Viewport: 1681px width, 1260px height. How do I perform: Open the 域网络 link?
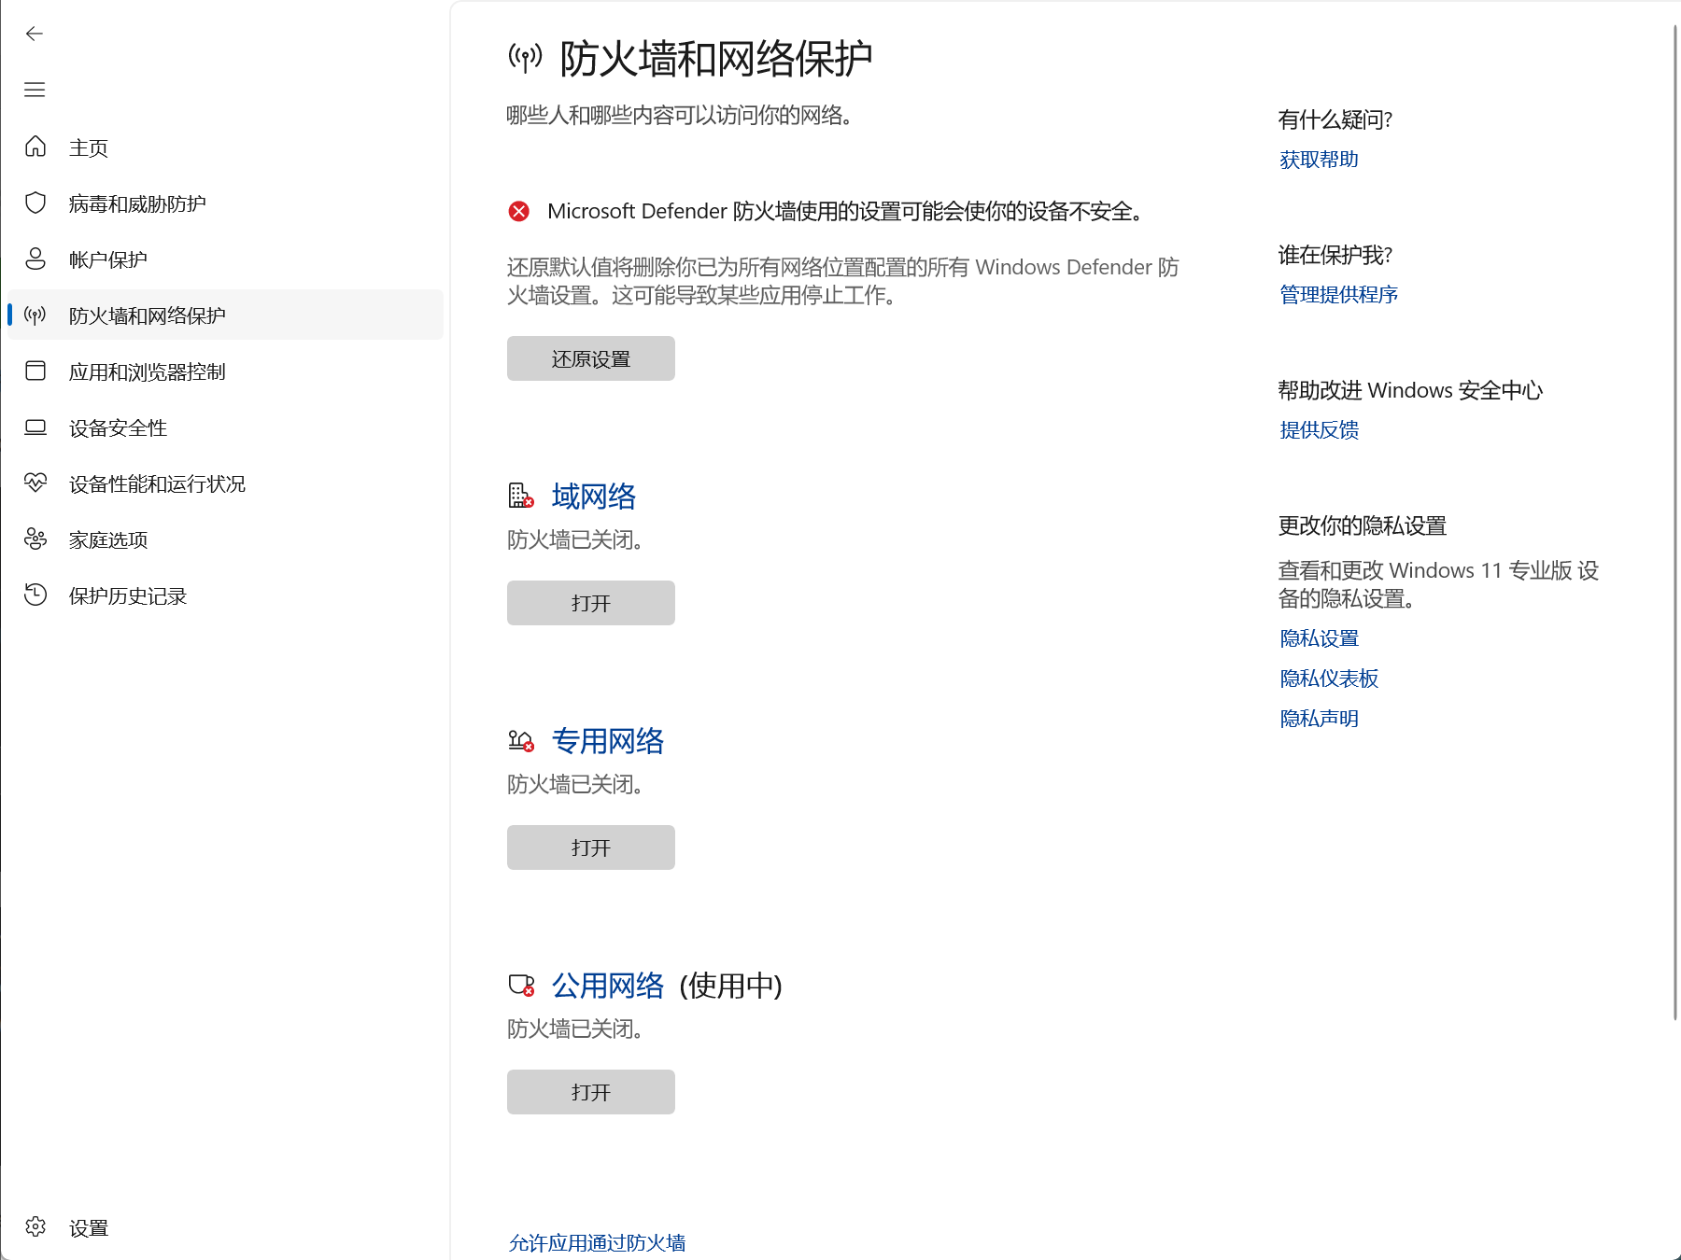pos(594,496)
